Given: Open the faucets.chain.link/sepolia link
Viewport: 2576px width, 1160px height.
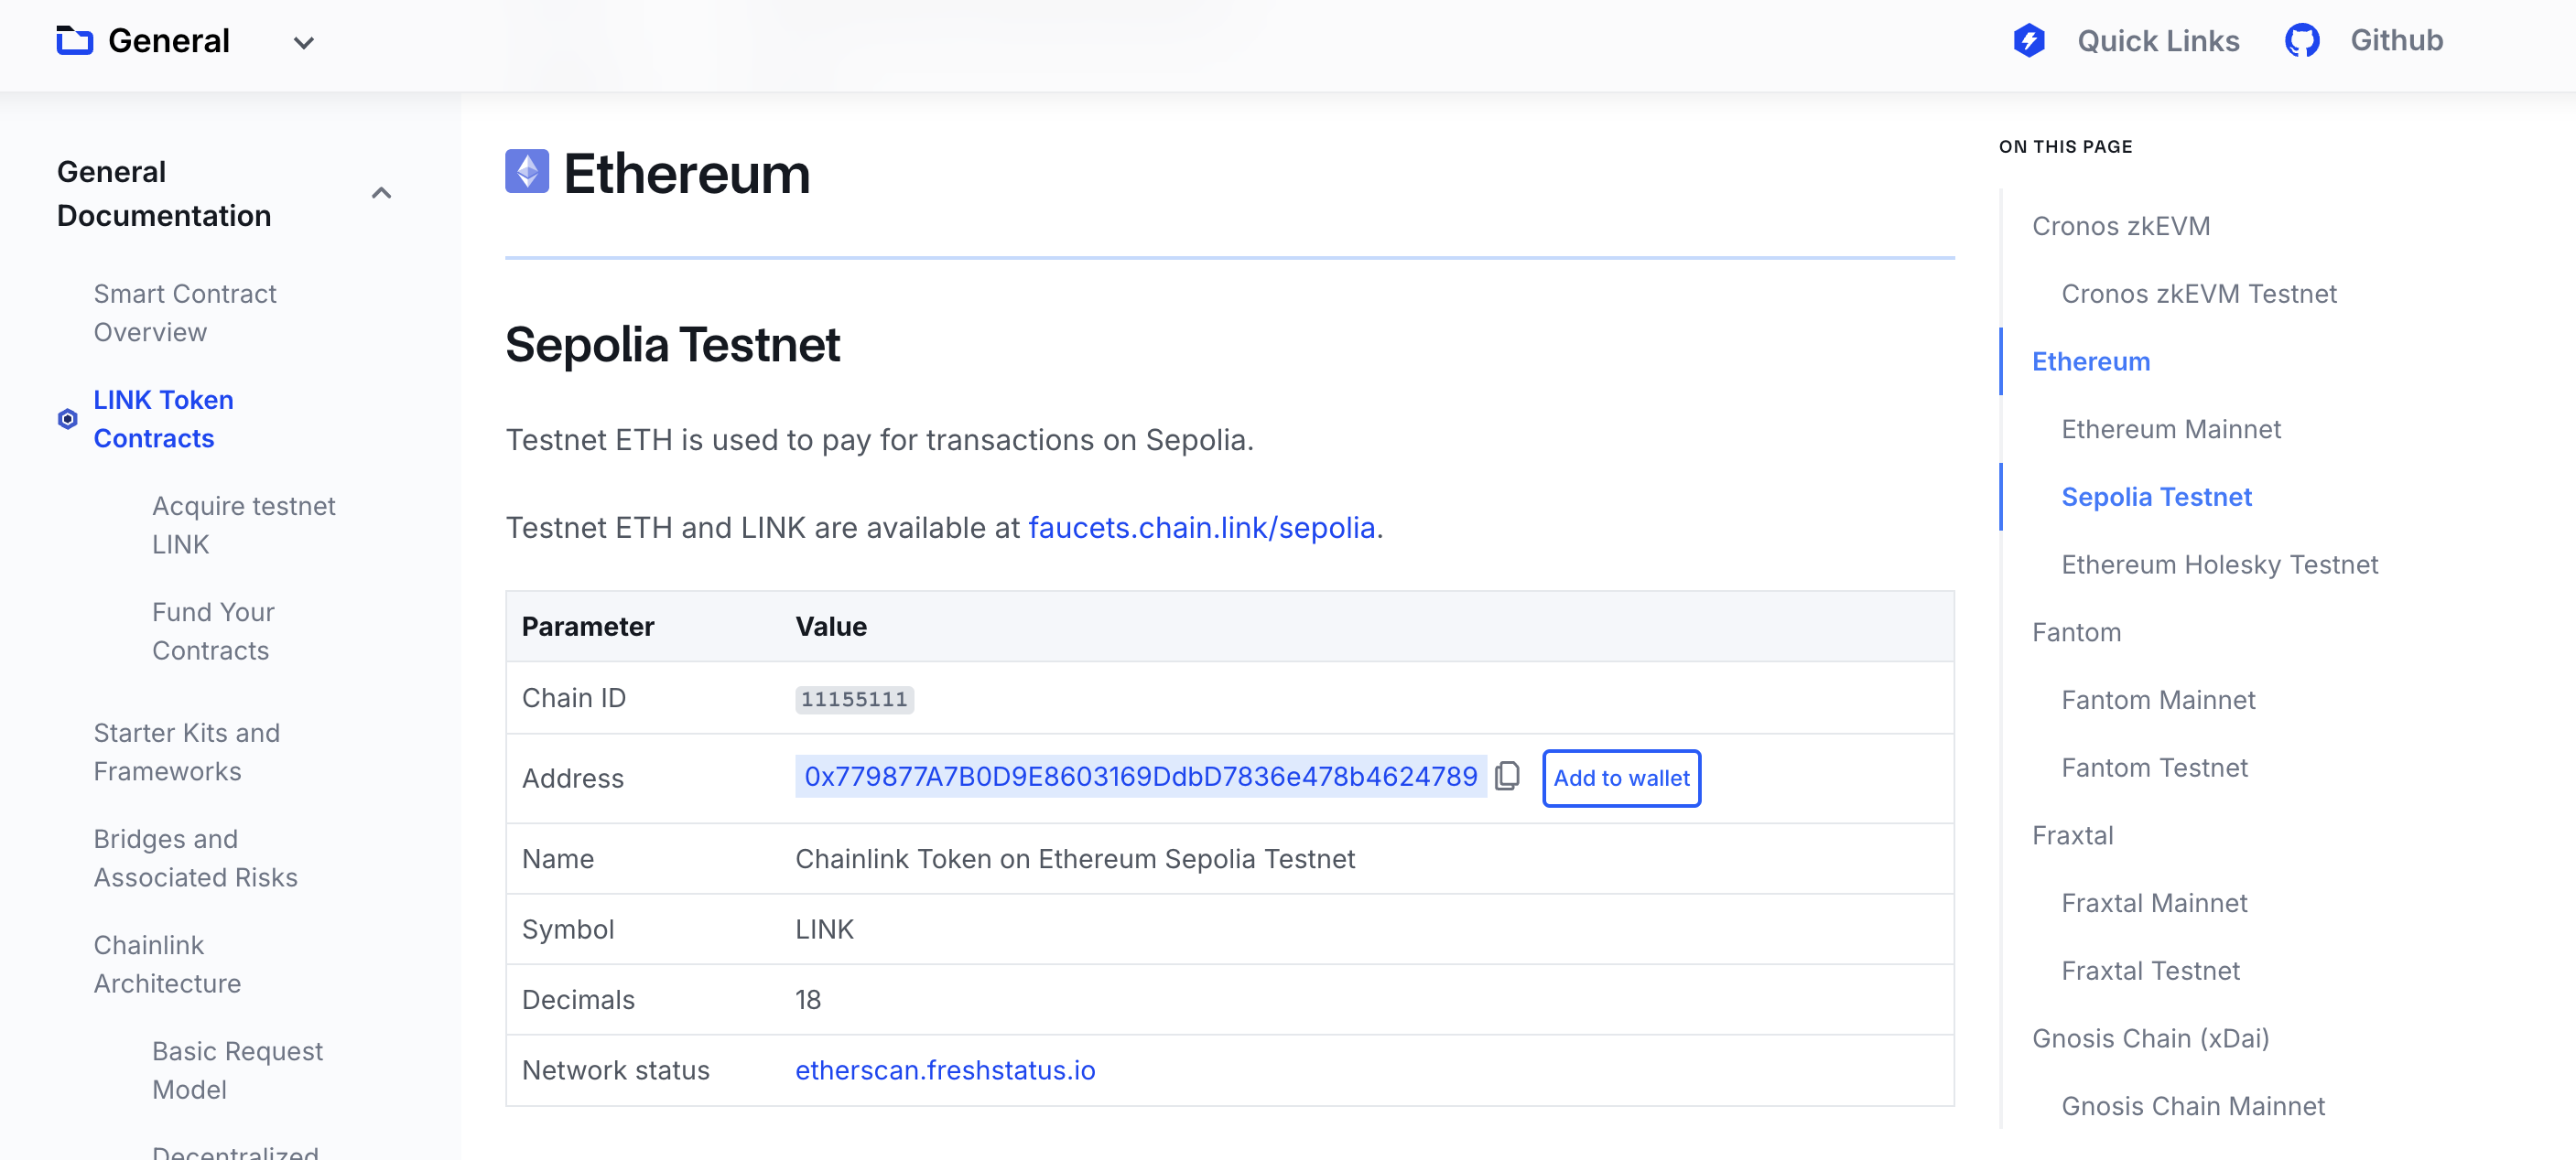Looking at the screenshot, I should pos(1201,528).
